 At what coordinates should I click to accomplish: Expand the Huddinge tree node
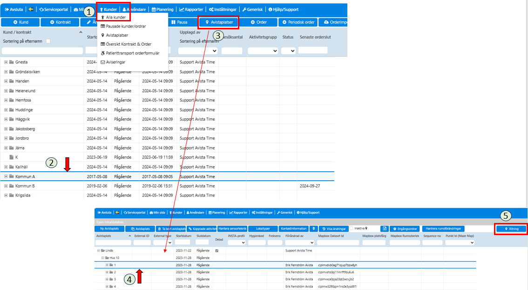pyautogui.click(x=6, y=110)
